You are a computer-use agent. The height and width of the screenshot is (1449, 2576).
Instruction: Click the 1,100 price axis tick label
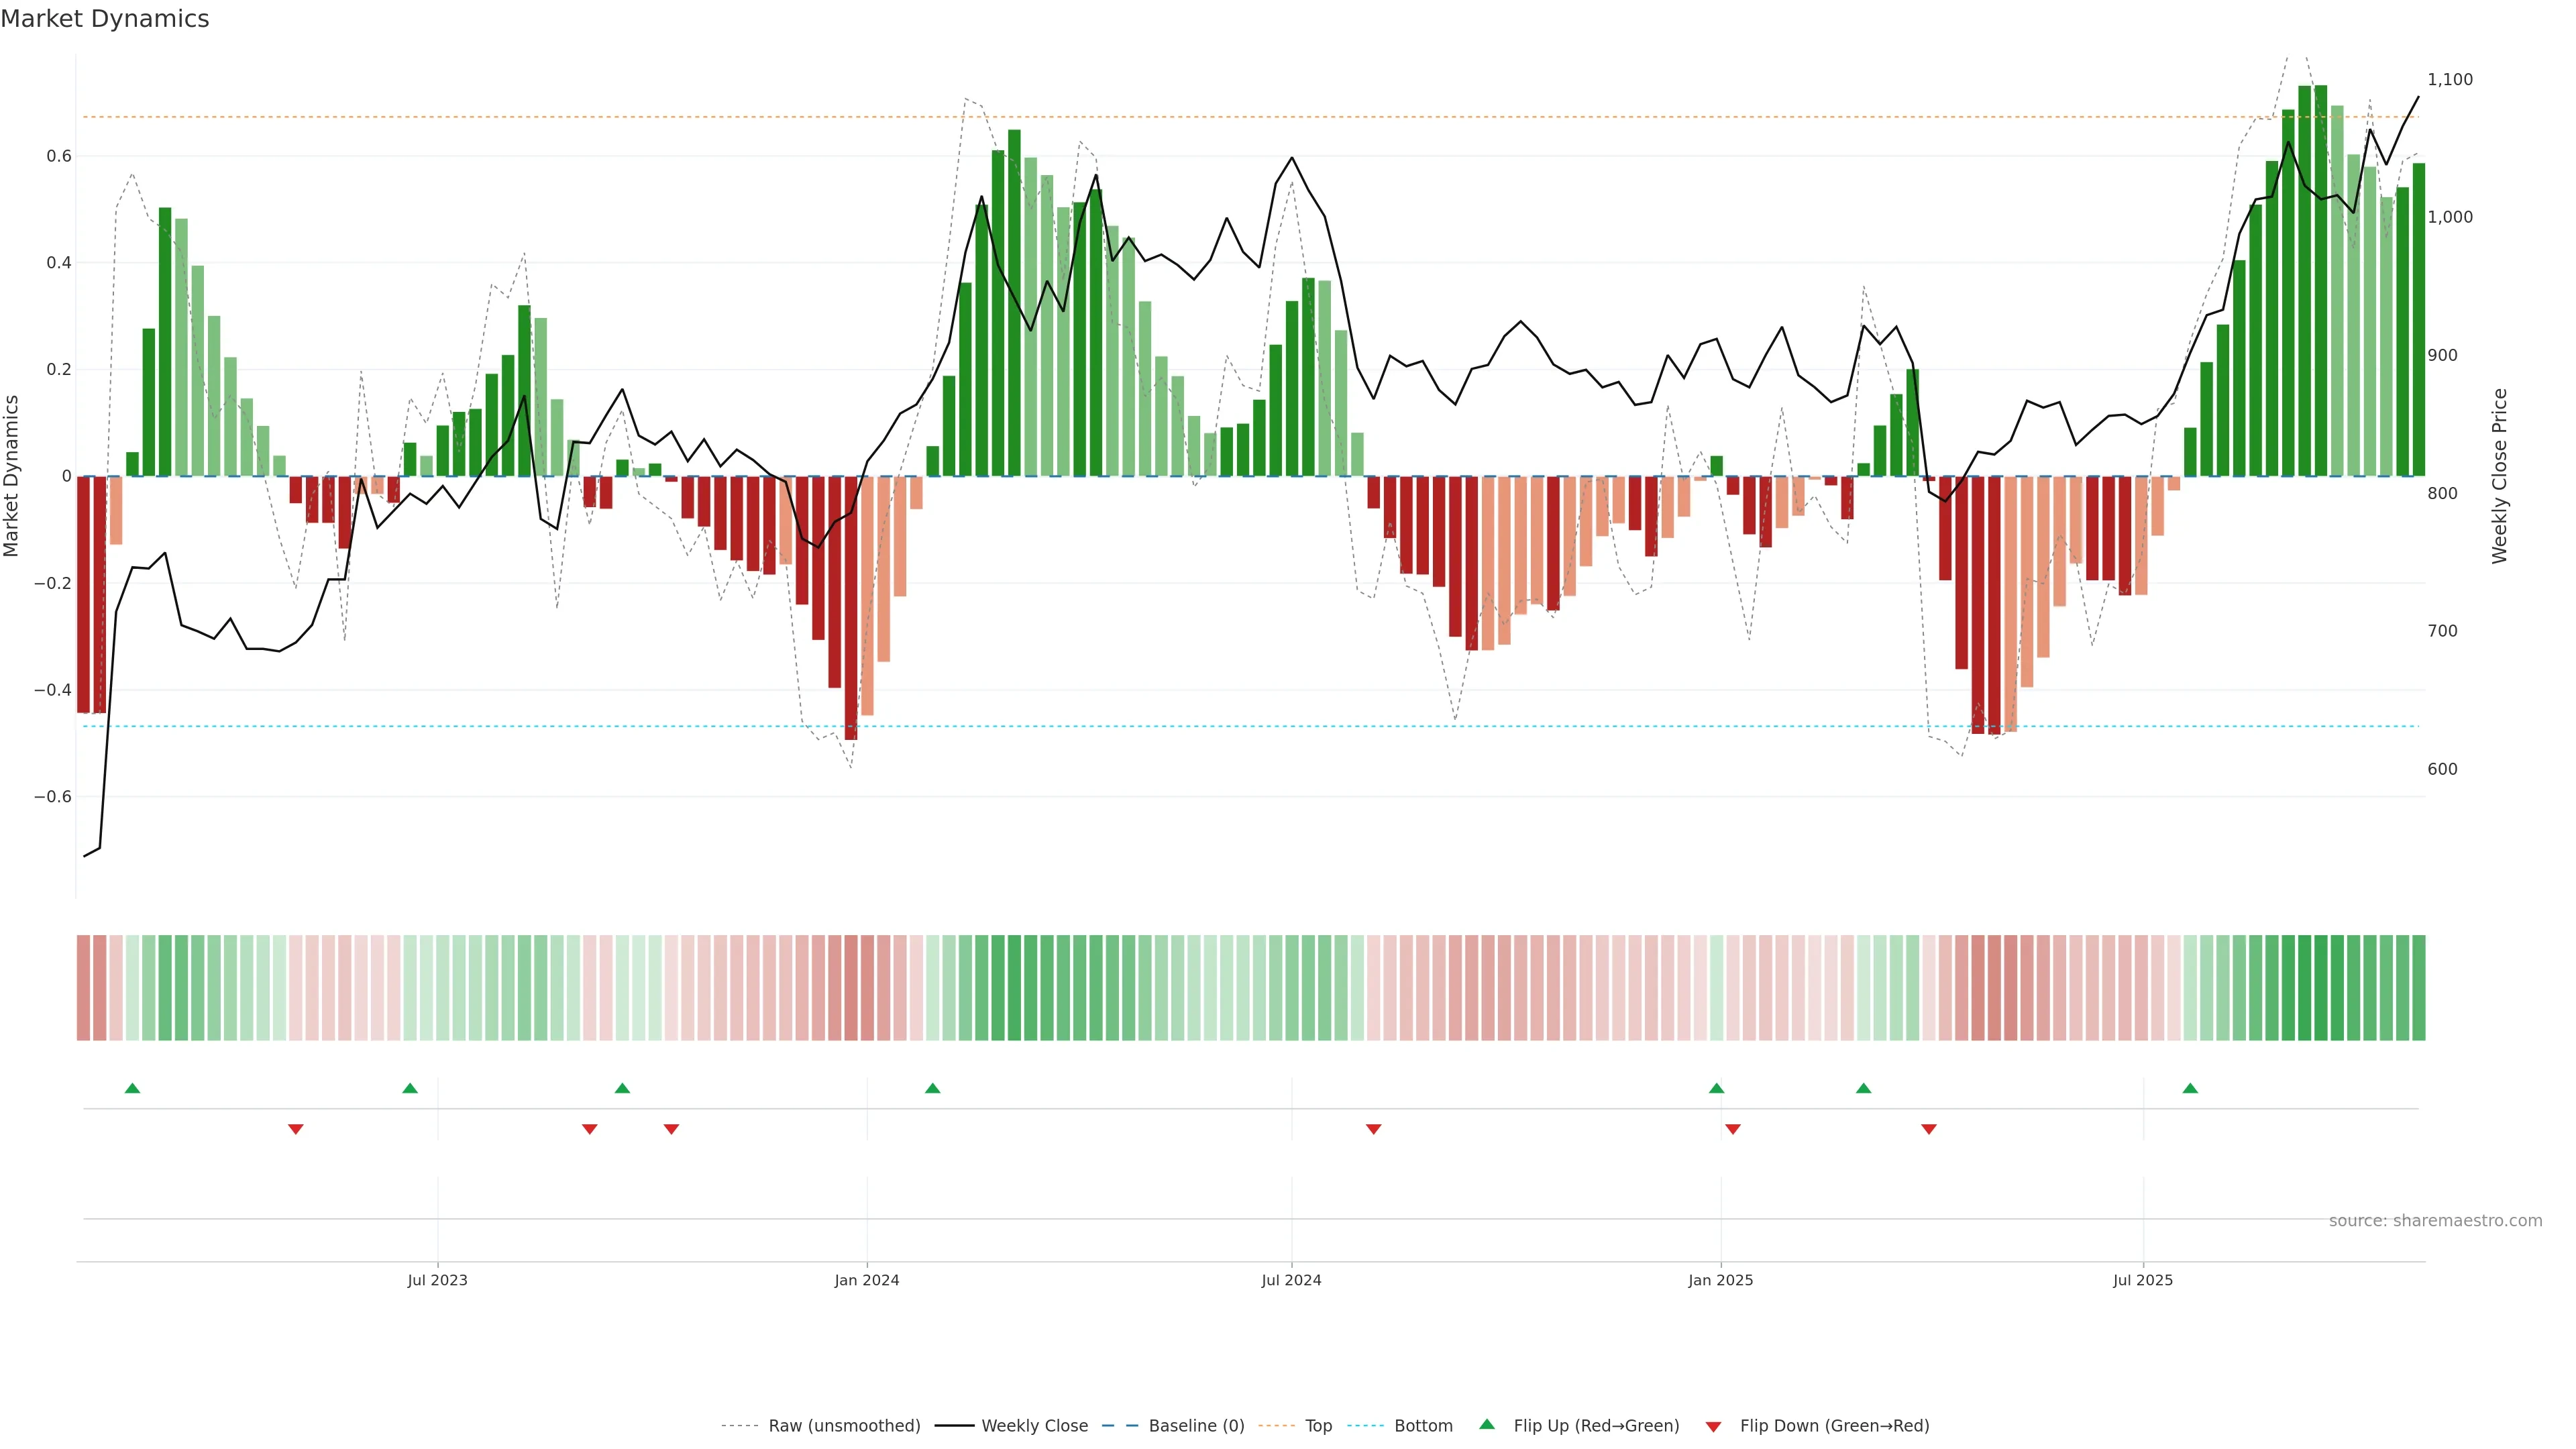click(2449, 79)
